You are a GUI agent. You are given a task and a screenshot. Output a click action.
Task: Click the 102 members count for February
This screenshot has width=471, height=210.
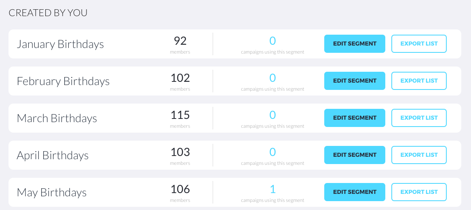[x=180, y=78]
